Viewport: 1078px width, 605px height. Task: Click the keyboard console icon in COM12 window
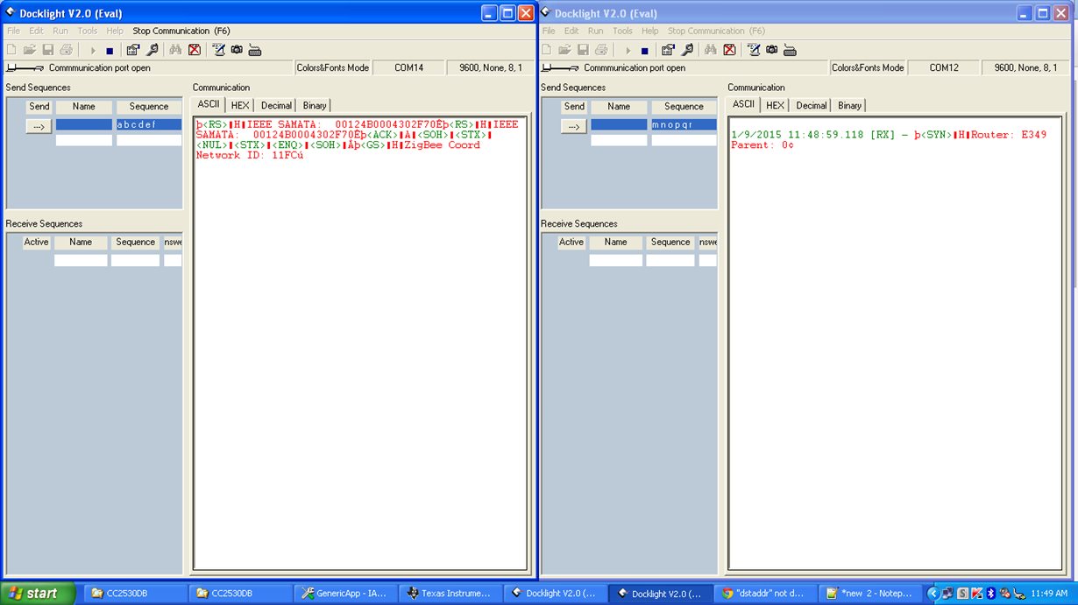pos(790,50)
